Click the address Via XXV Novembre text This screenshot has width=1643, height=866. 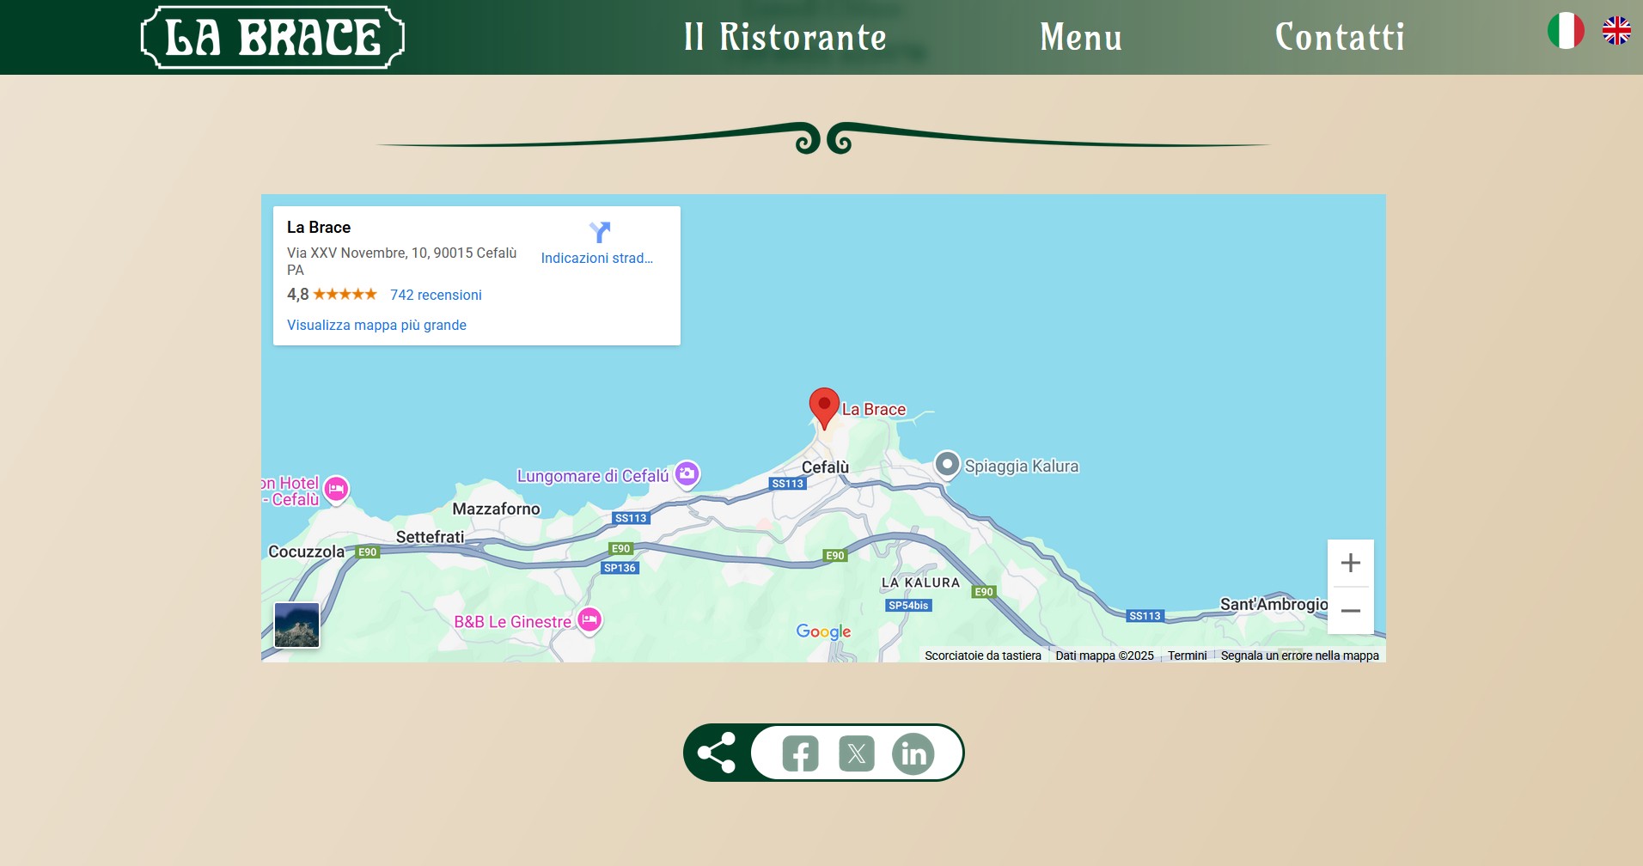coord(401,261)
